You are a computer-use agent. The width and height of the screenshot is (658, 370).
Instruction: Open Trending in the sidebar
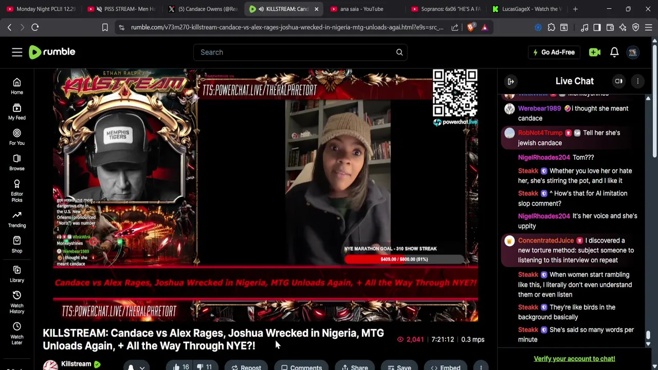[x=17, y=219]
